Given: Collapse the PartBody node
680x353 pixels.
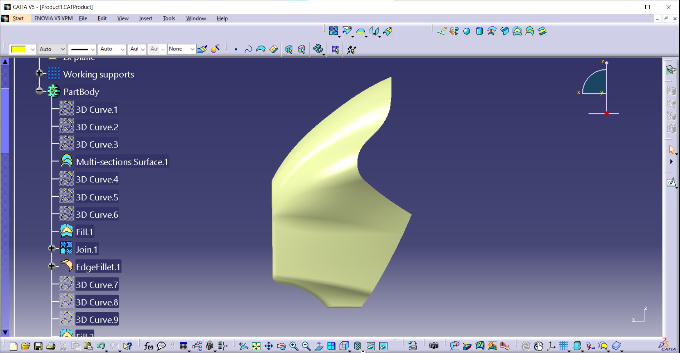Looking at the screenshot, I should pyautogui.click(x=39, y=91).
